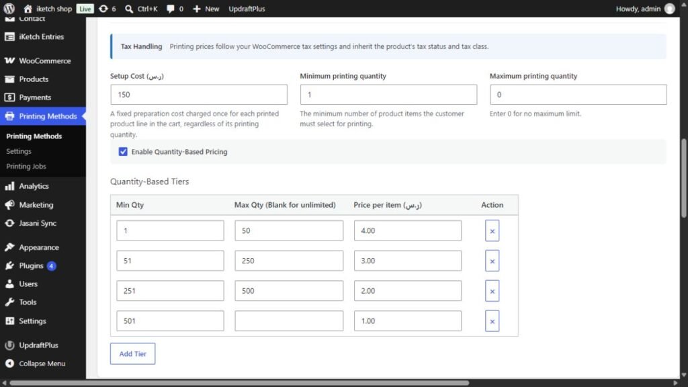The image size is (688, 387).
Task: Open the WooCommerce sidebar icon
Action: click(9, 60)
